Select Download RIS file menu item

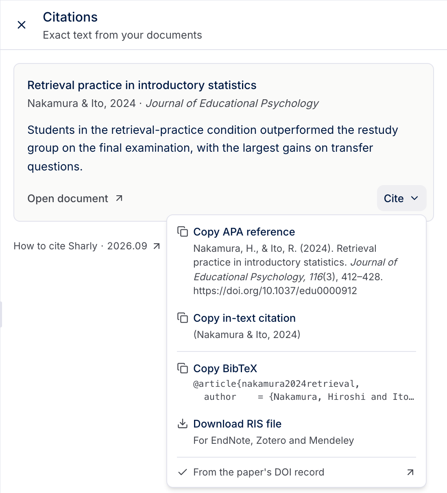point(297,432)
